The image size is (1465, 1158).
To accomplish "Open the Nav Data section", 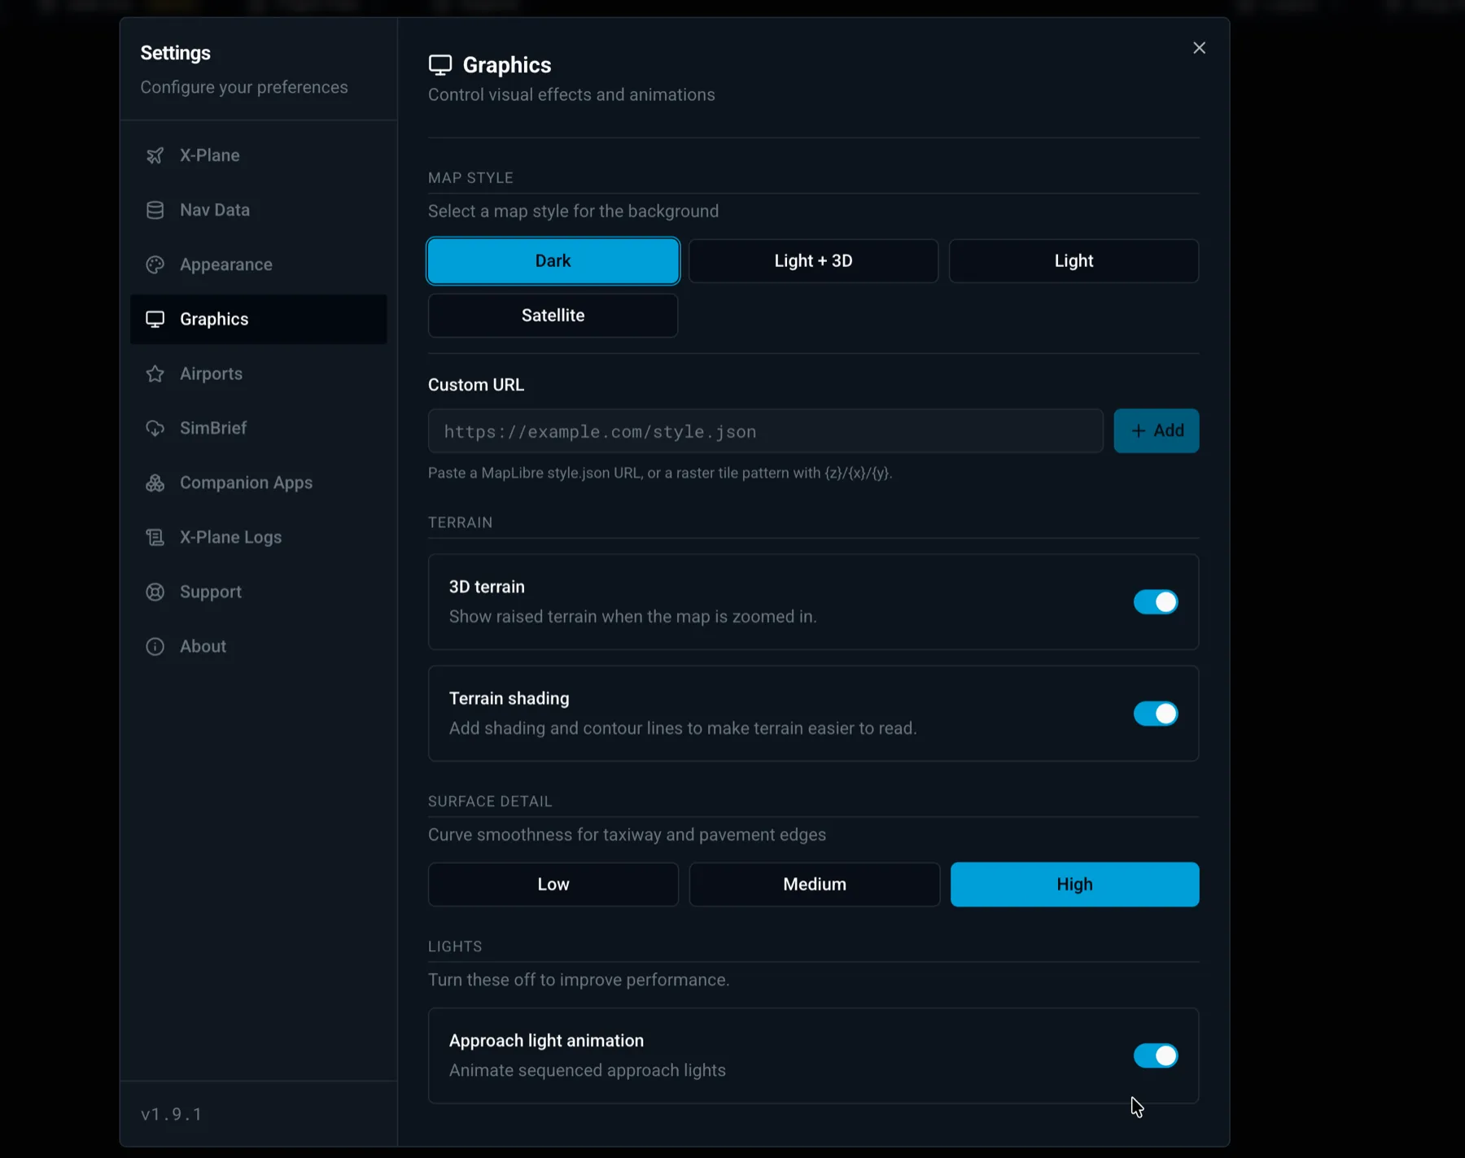I will coord(258,210).
